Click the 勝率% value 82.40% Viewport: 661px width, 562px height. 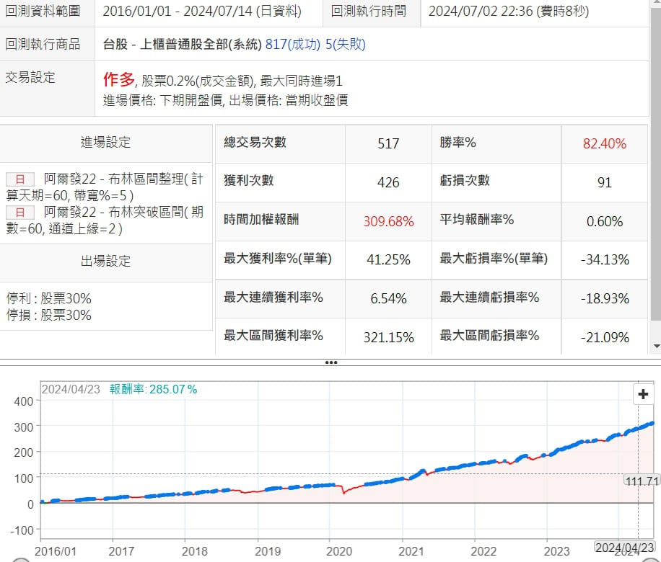[604, 143]
